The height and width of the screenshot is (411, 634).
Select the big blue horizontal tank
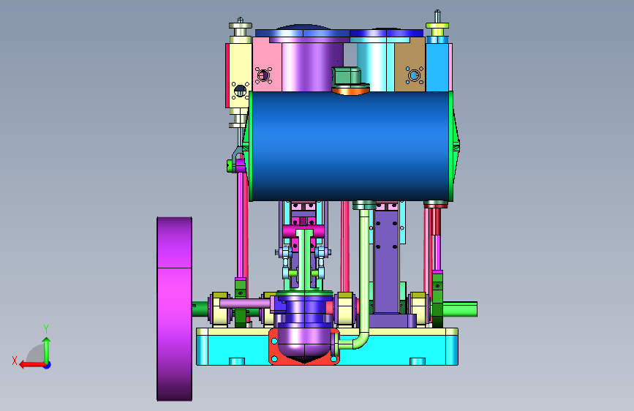350,146
